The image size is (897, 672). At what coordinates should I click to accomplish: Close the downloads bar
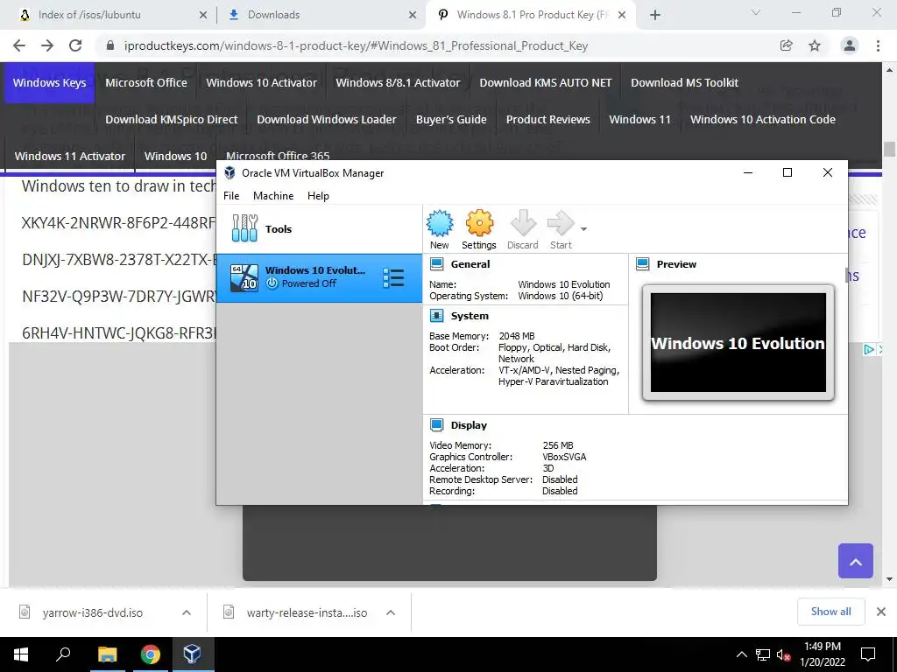pos(881,612)
